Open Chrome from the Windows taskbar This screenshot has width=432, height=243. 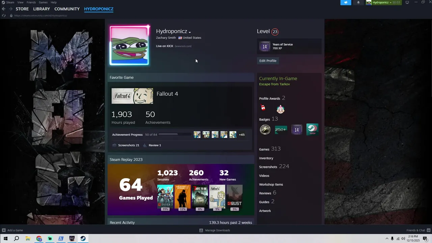pyautogui.click(x=39, y=239)
